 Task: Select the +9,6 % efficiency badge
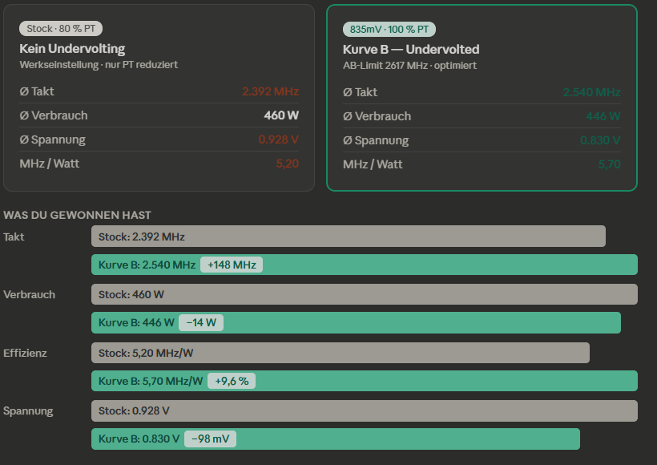click(232, 381)
